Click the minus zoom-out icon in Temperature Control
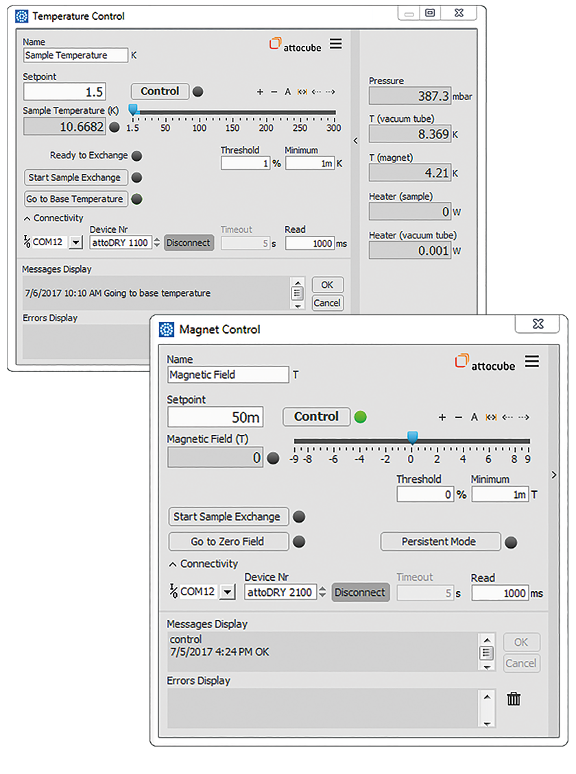This screenshot has width=576, height=774. tap(274, 92)
